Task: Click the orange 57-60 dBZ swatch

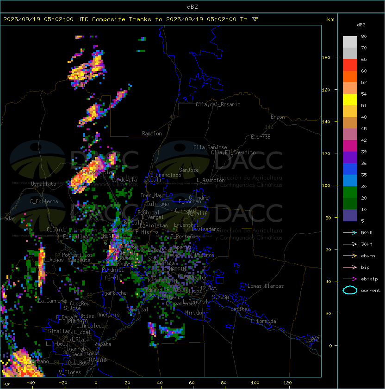Action: (x=350, y=77)
